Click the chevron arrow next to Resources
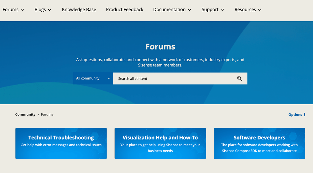Screen dimensions: 313x173 point(260,10)
